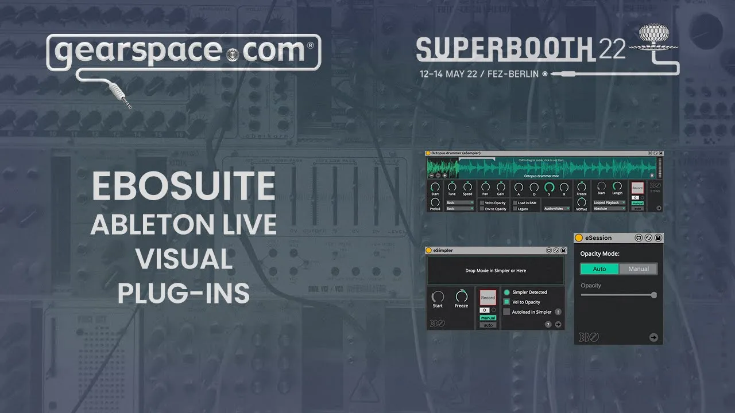Image resolution: width=735 pixels, height=413 pixels.
Task: Click the Record button in eSampler
Action: coord(637,188)
